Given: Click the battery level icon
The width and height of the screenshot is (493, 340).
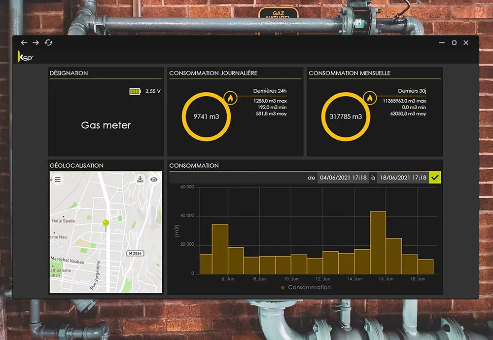Looking at the screenshot, I should point(135,91).
